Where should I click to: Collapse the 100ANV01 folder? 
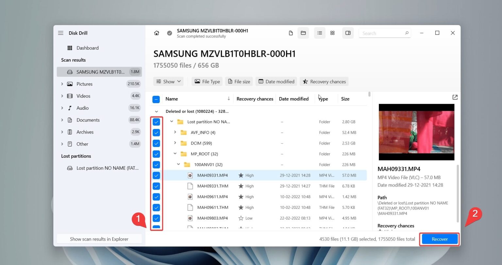[x=178, y=164]
